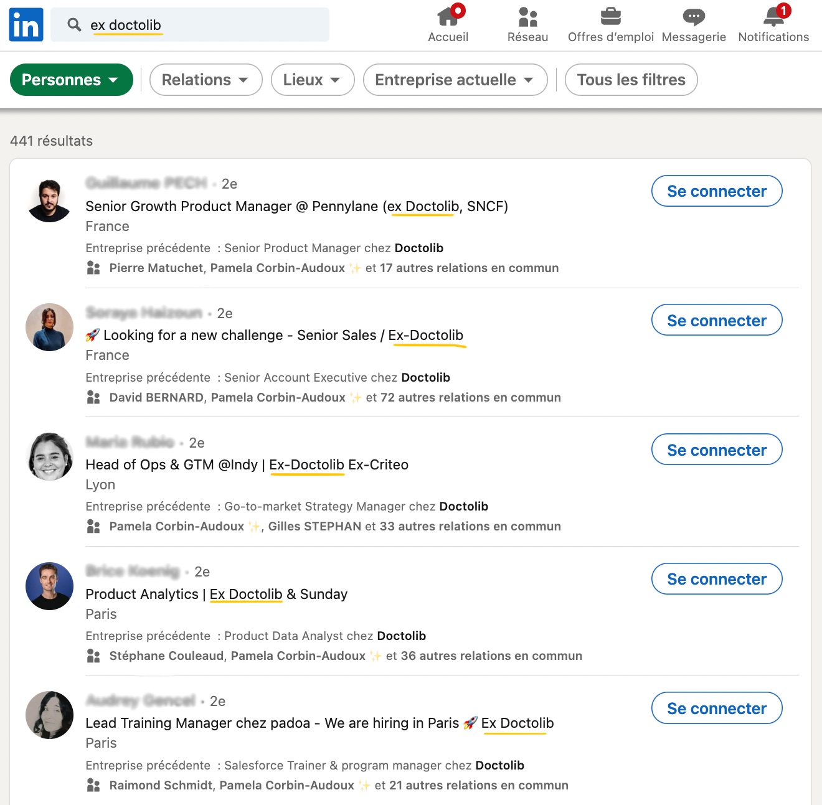Open headline "Senior Growth Product Manager @ Pennylane"
Screen dimensions: 822x805
point(296,206)
